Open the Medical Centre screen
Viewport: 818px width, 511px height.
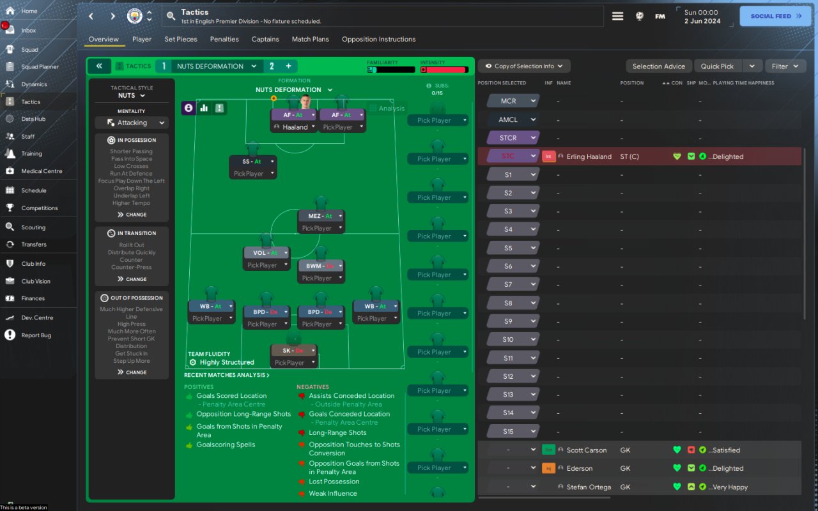pyautogui.click(x=41, y=171)
